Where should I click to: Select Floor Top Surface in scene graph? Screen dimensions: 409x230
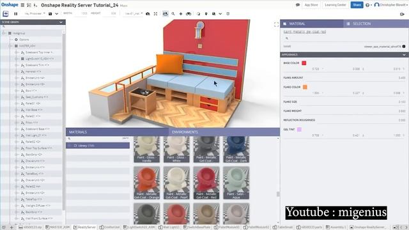point(38,148)
